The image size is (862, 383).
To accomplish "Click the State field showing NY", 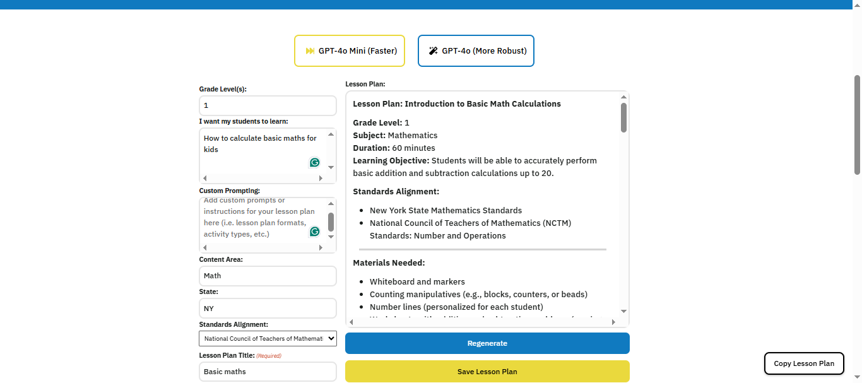I will pyautogui.click(x=268, y=308).
